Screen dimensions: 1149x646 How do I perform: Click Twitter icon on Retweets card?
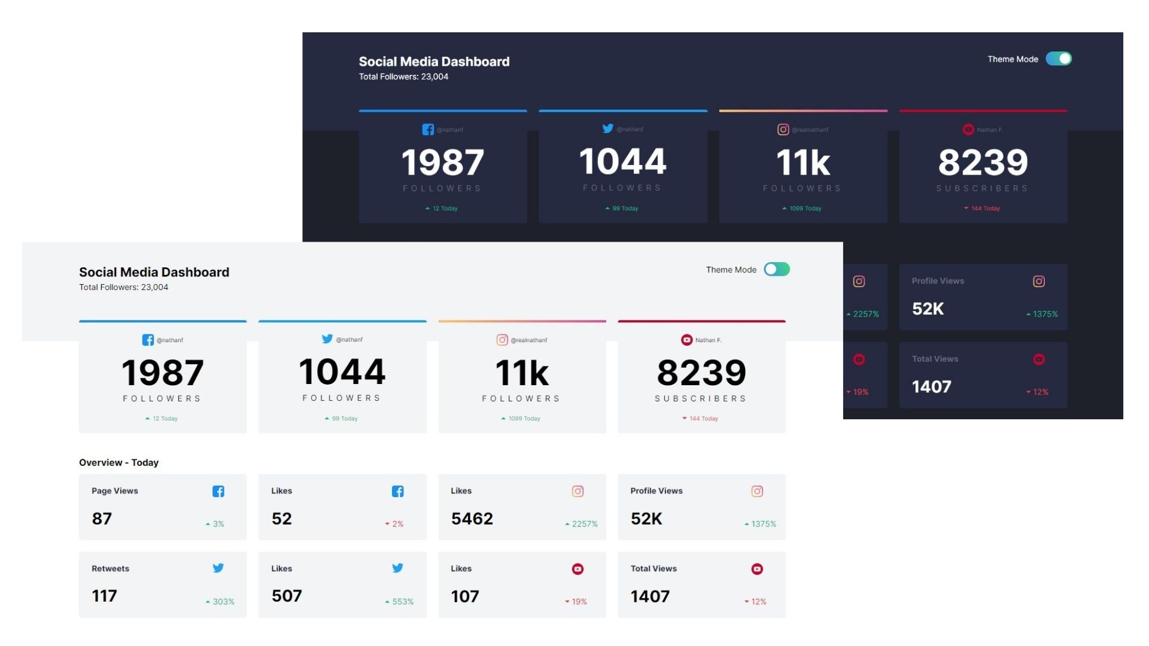coord(218,568)
